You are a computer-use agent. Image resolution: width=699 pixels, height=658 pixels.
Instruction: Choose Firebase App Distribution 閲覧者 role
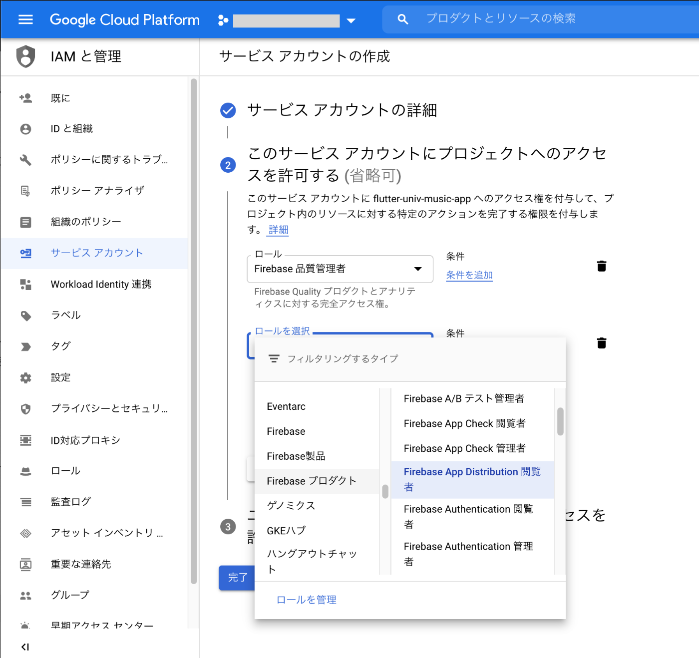[472, 479]
